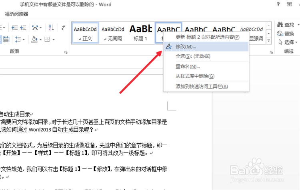Open the Styles pane dialog launcher
This screenshot has width=300, height=190.
(271, 52)
